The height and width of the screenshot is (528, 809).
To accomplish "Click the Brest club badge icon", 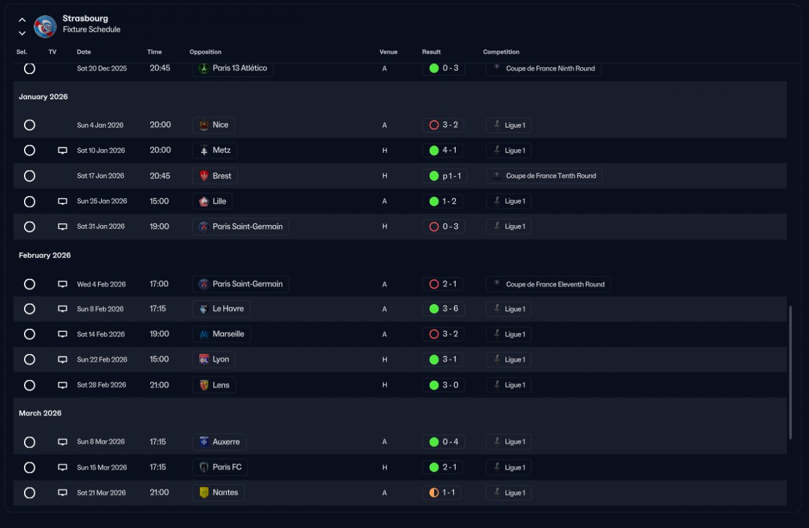I will coord(204,176).
